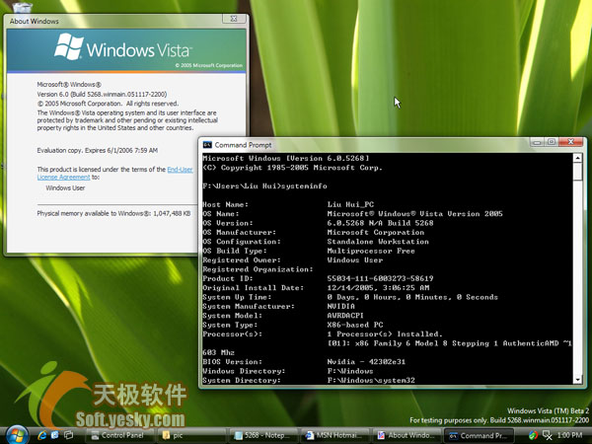Open the 1:00 PM system clock
The image size is (592, 444).
(x=569, y=435)
